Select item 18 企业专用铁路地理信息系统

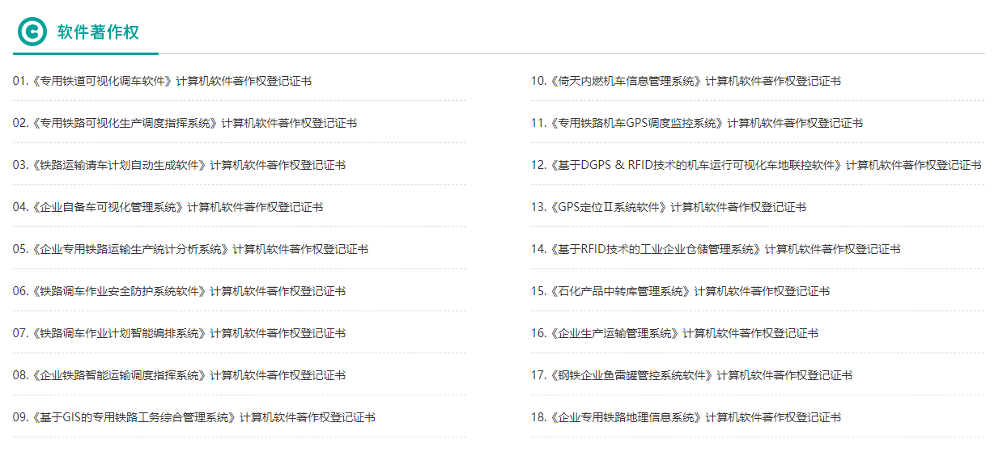(x=686, y=417)
